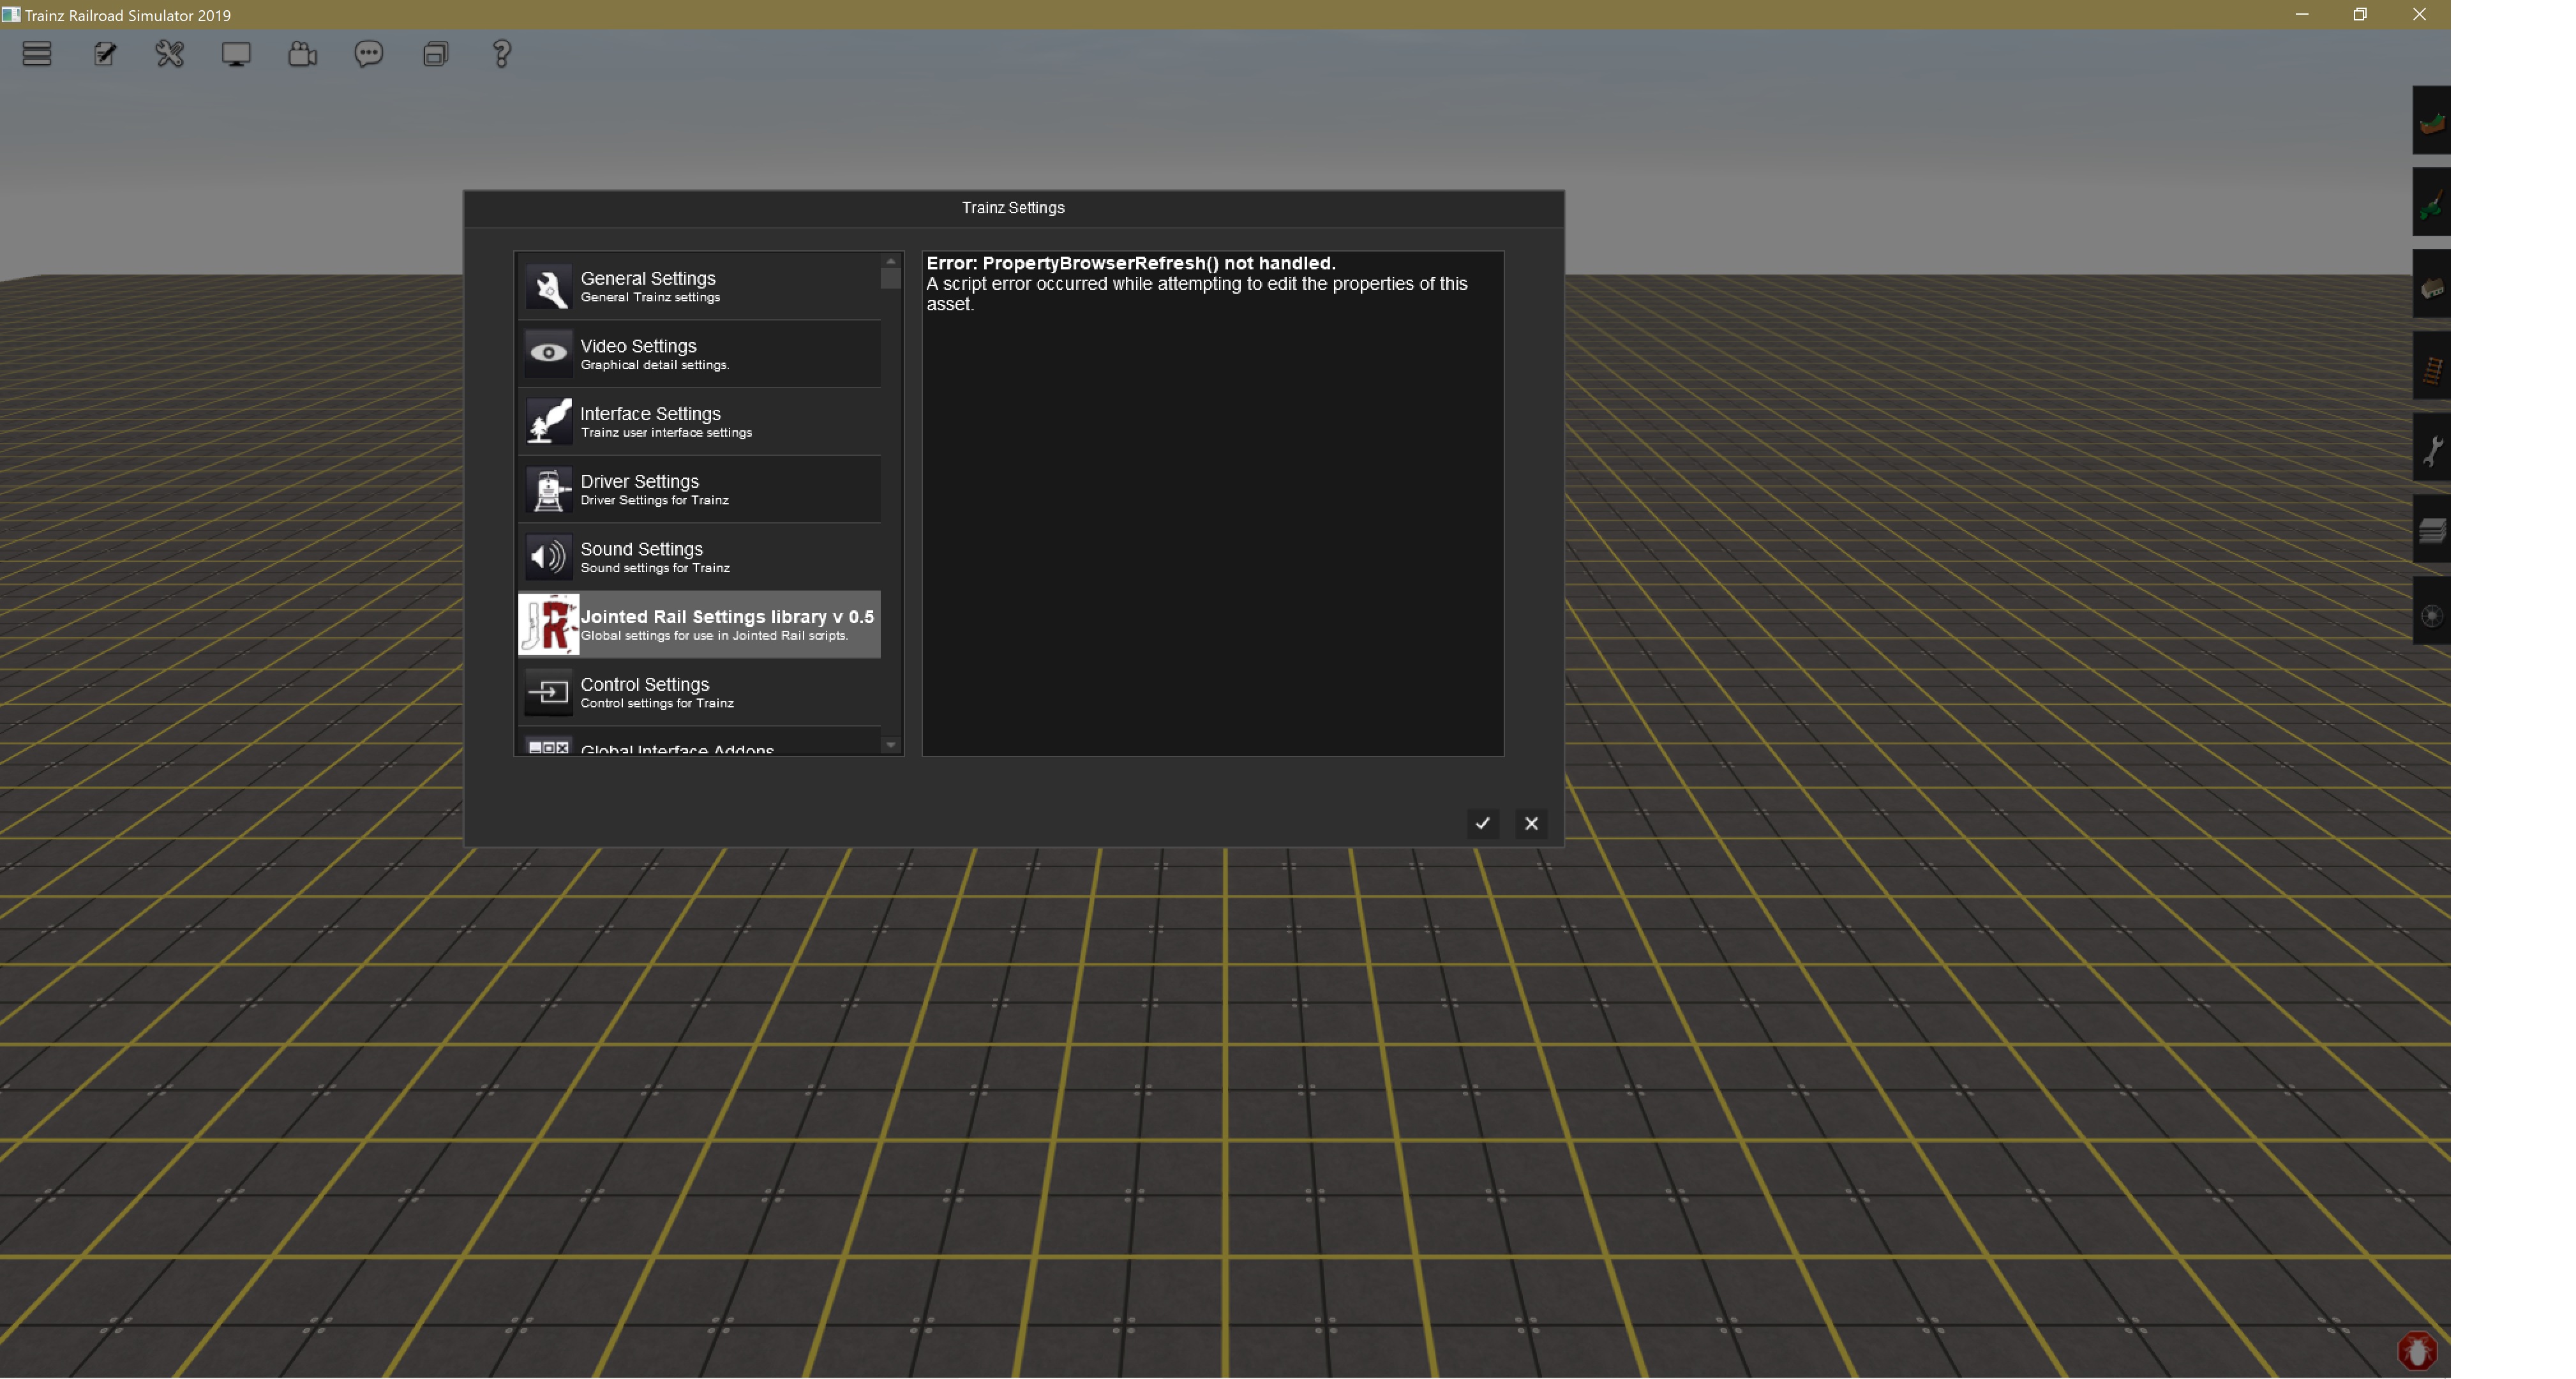Open the Window stacked-windows menu

coord(435,54)
